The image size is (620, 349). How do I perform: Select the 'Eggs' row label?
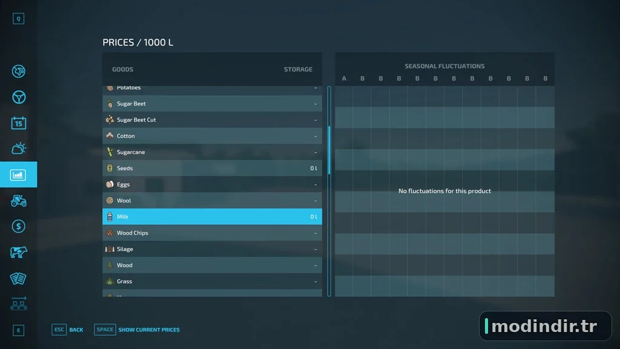coord(124,184)
